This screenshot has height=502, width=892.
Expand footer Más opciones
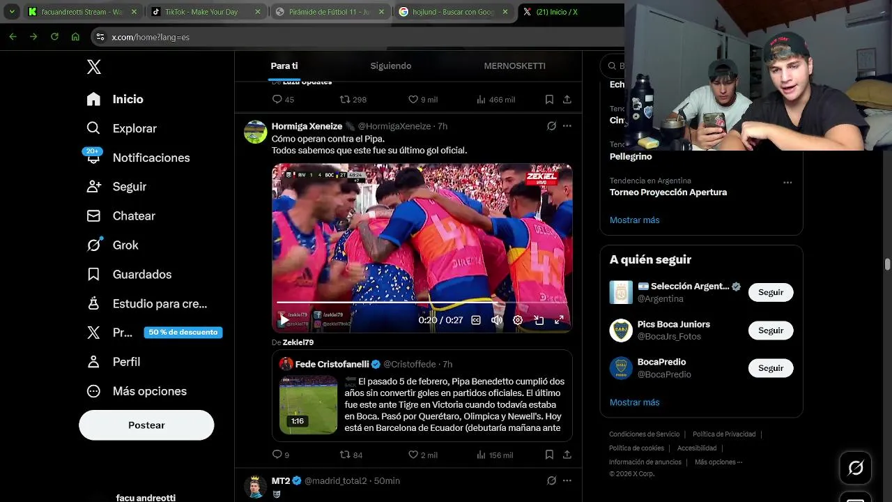click(718, 462)
